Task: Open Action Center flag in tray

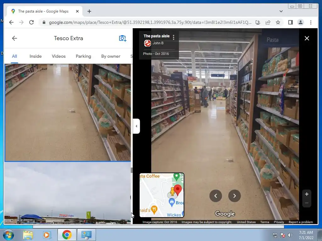Action: coord(283,235)
